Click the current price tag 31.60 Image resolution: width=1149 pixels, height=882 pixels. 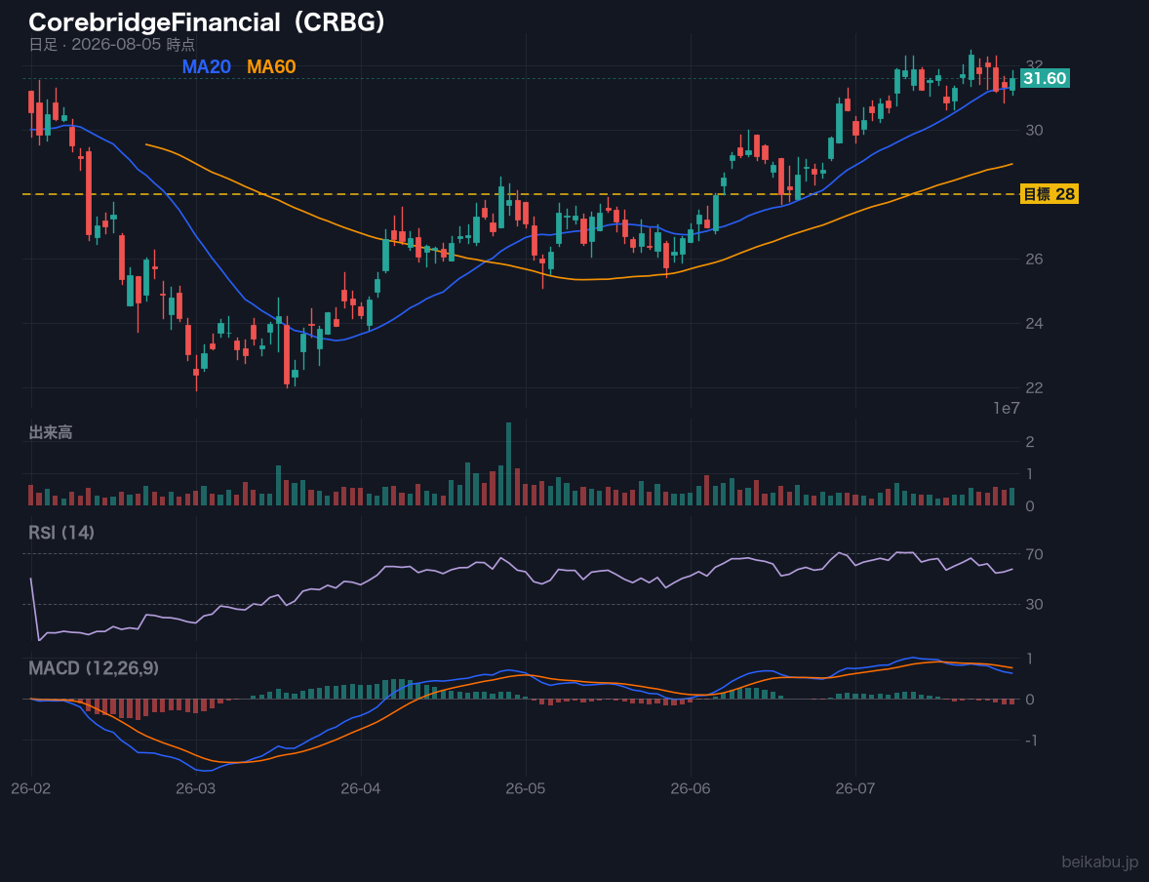click(1045, 78)
